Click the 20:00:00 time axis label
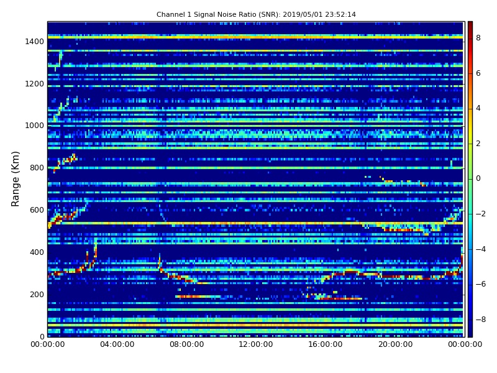 (x=395, y=344)
